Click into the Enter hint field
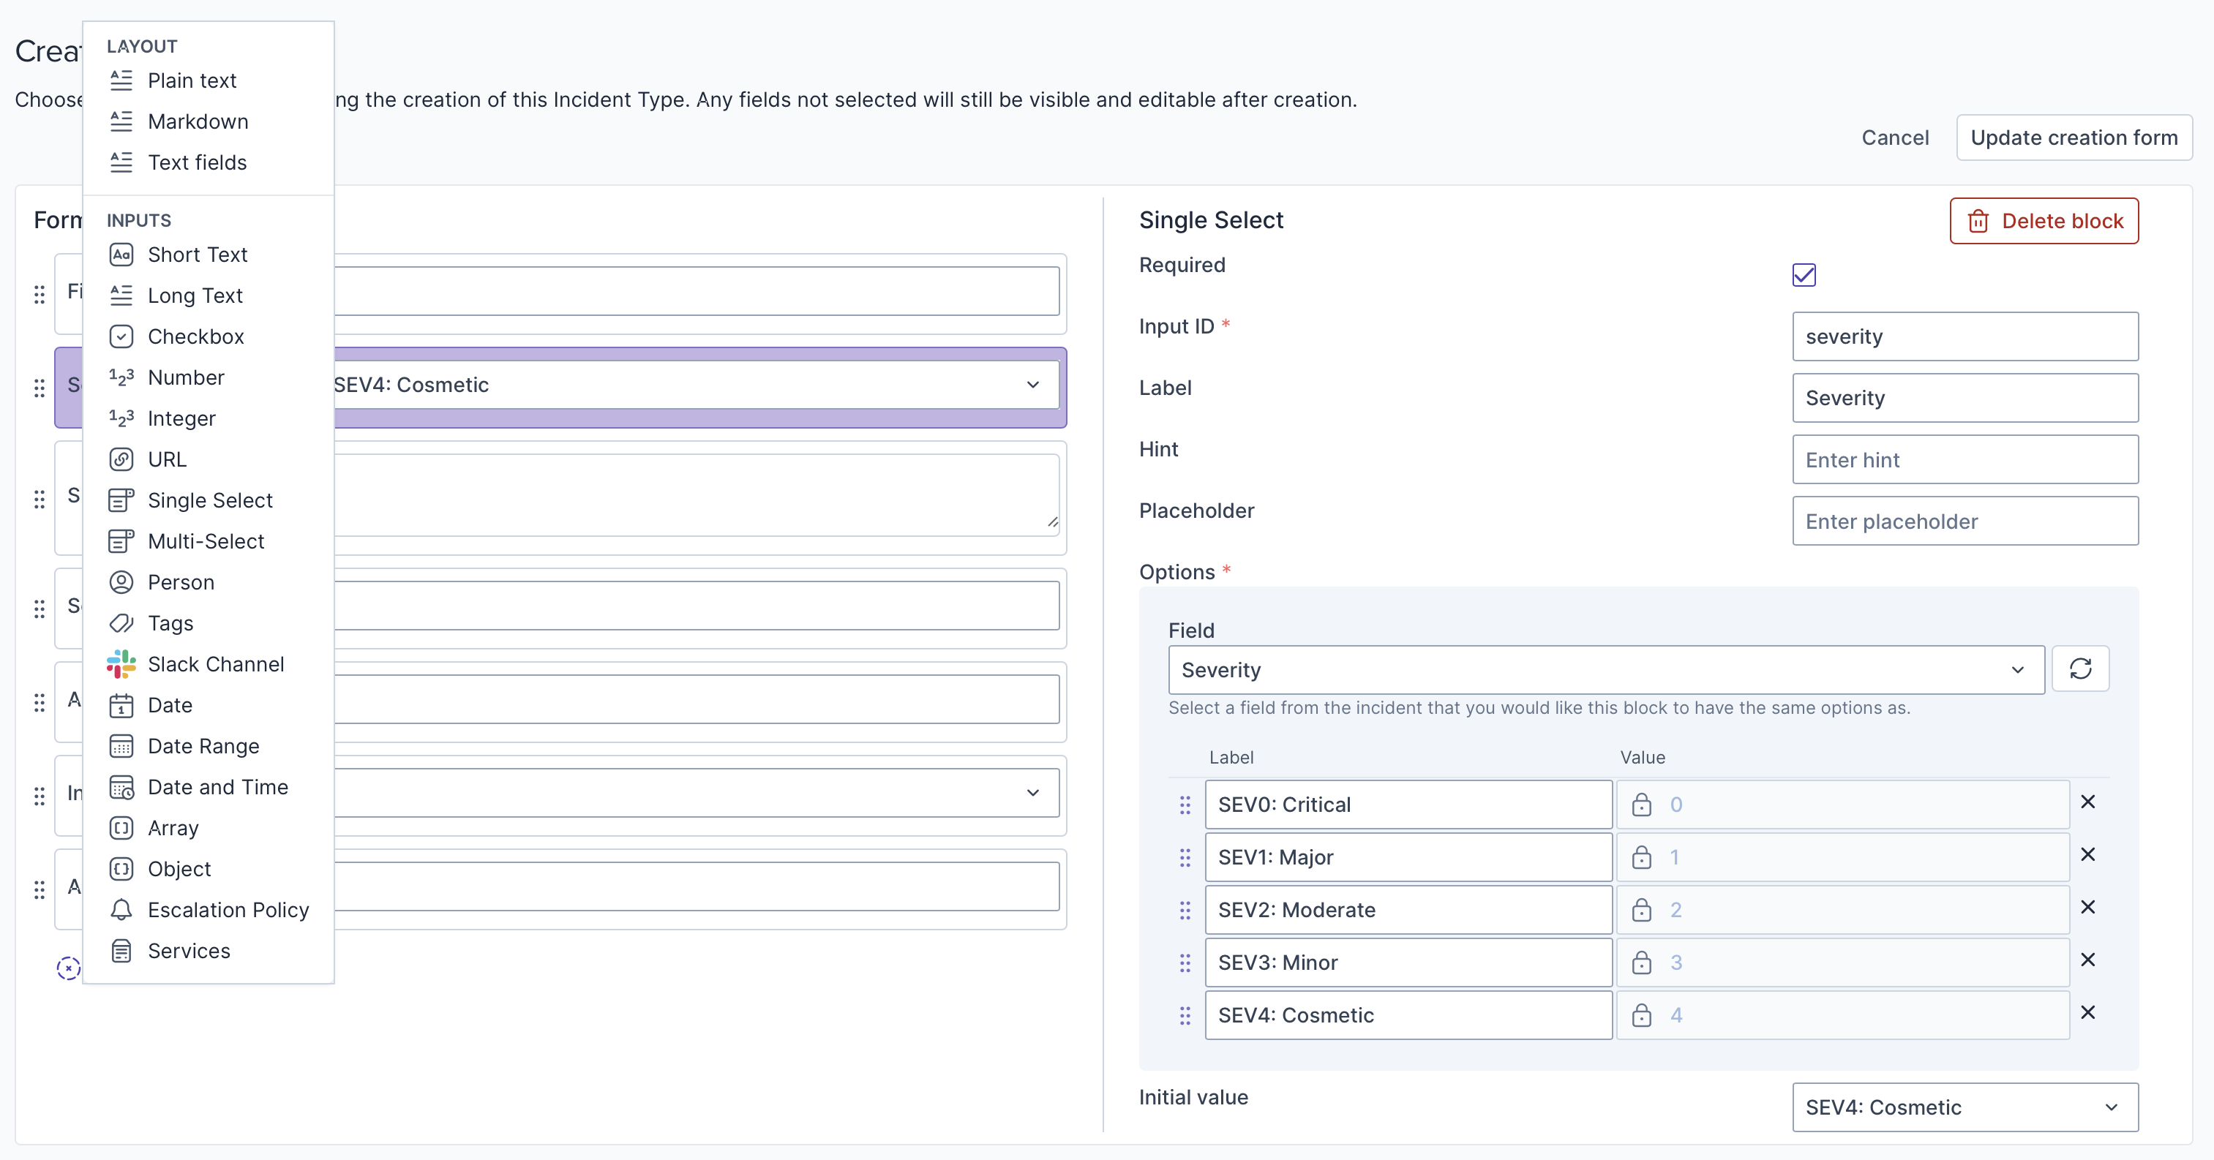This screenshot has height=1160, width=2214. point(1964,460)
